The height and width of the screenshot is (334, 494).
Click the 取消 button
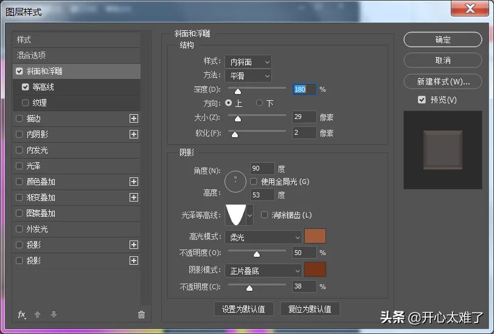click(x=443, y=60)
